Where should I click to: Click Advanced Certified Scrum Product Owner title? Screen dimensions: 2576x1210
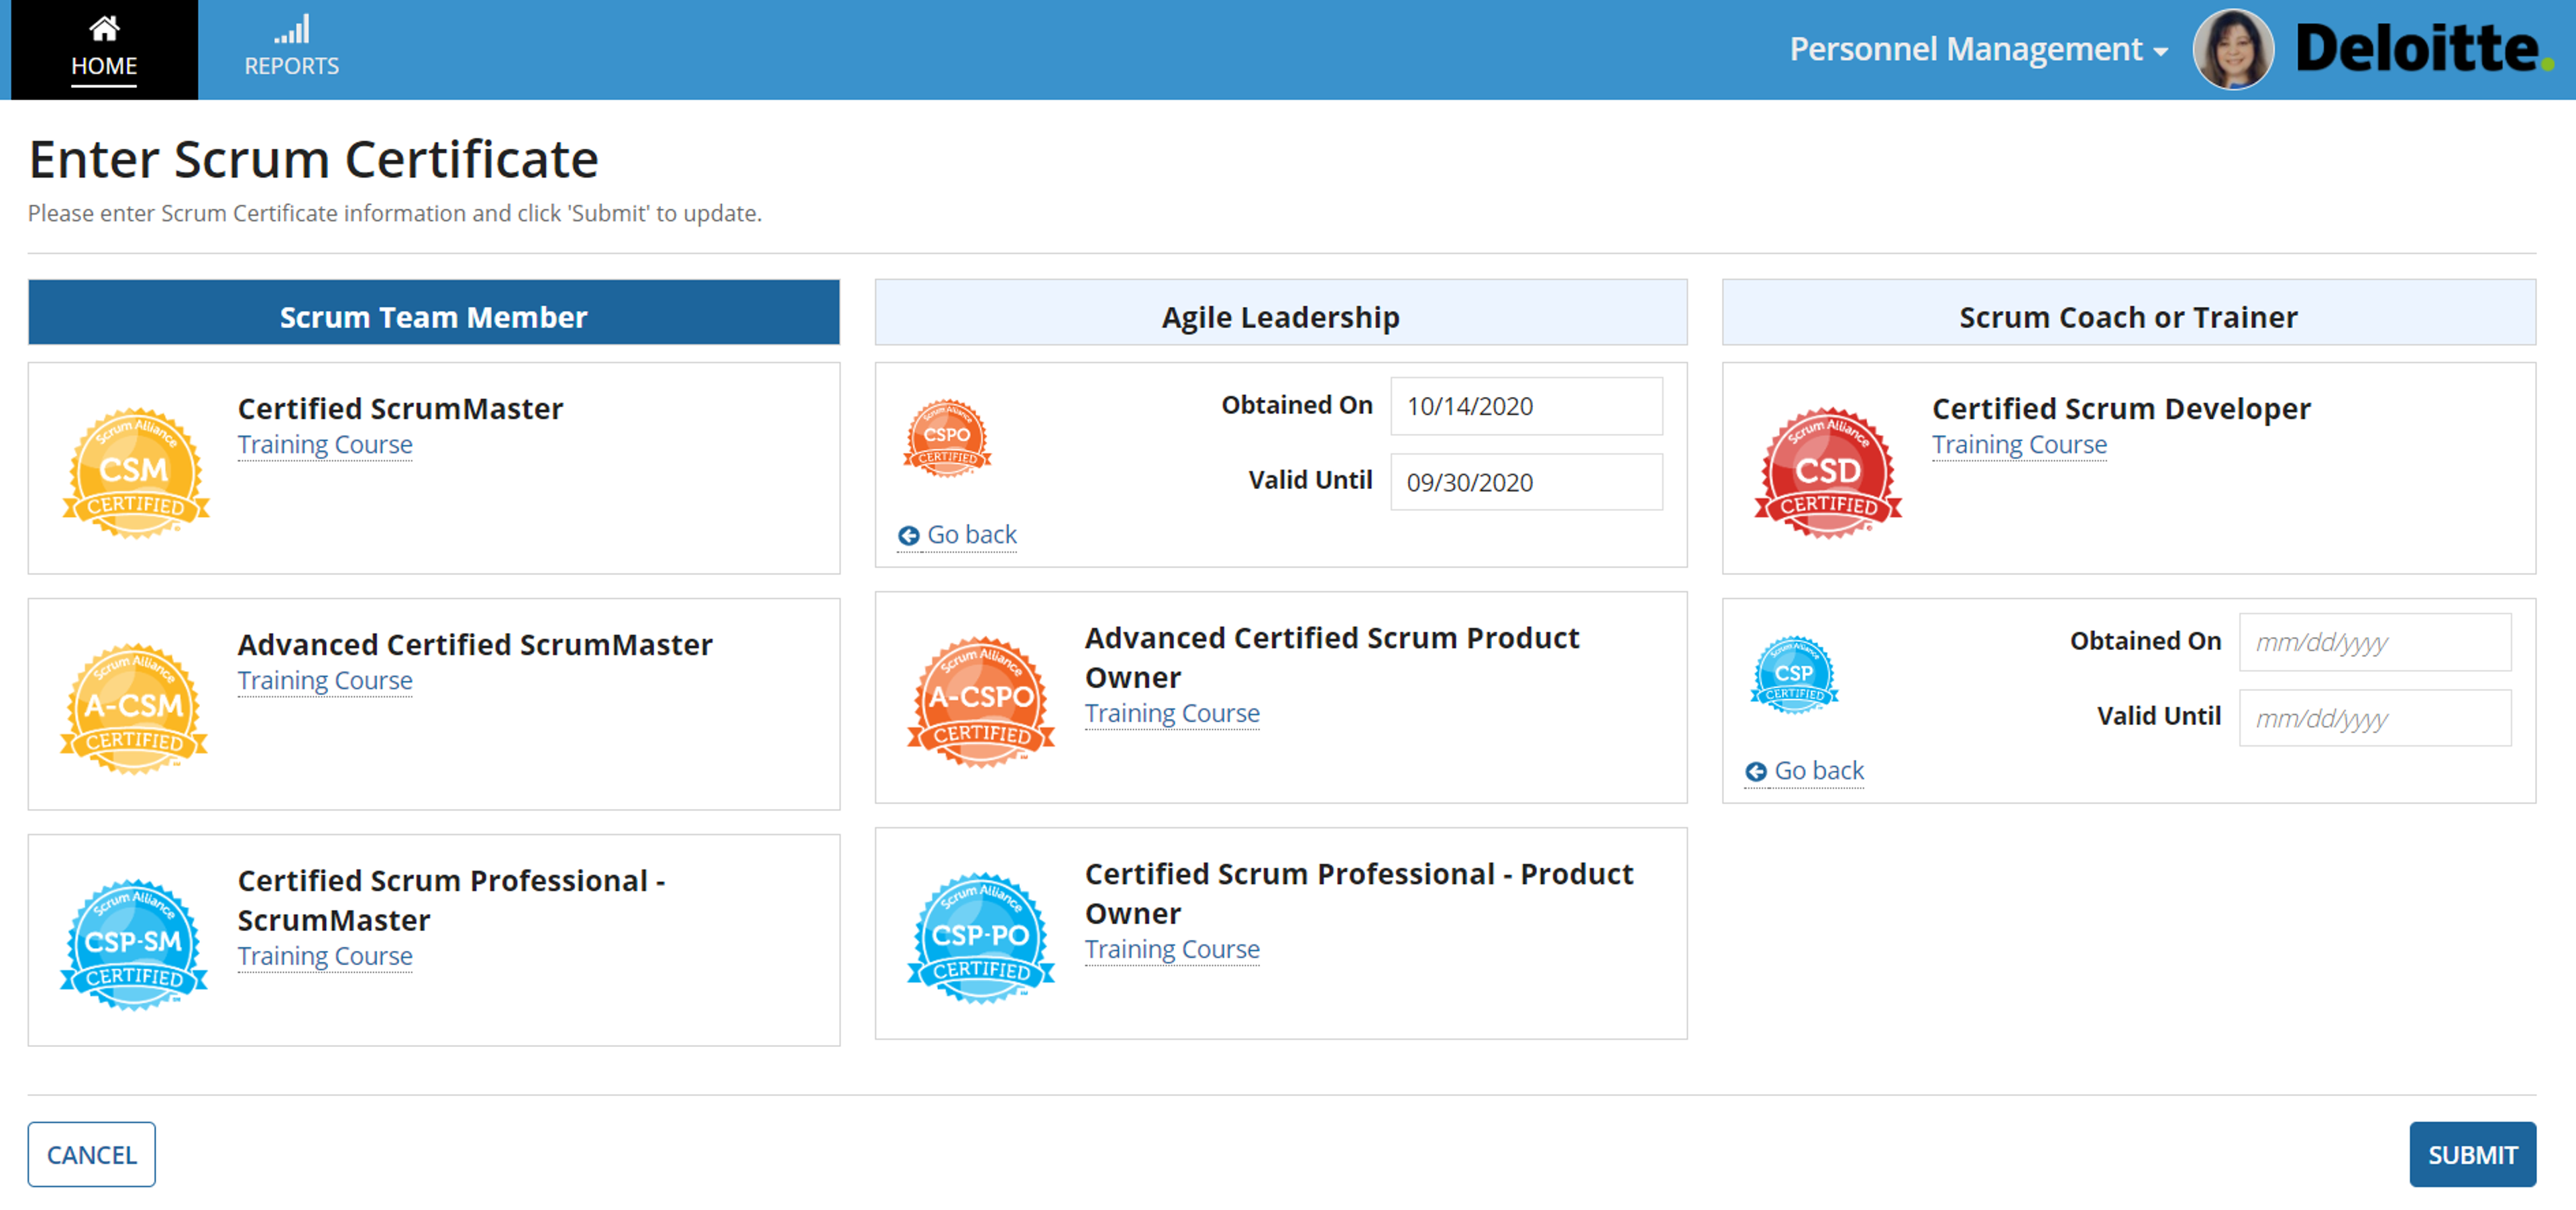pyautogui.click(x=1332, y=657)
